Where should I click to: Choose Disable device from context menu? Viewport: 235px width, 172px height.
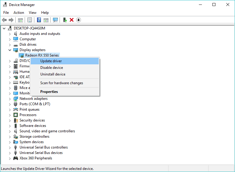point(65,68)
